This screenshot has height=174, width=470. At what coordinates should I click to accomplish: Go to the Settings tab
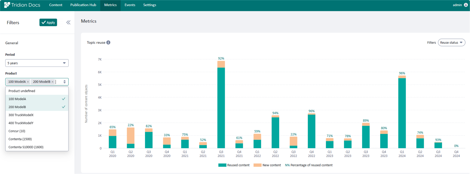[150, 5]
